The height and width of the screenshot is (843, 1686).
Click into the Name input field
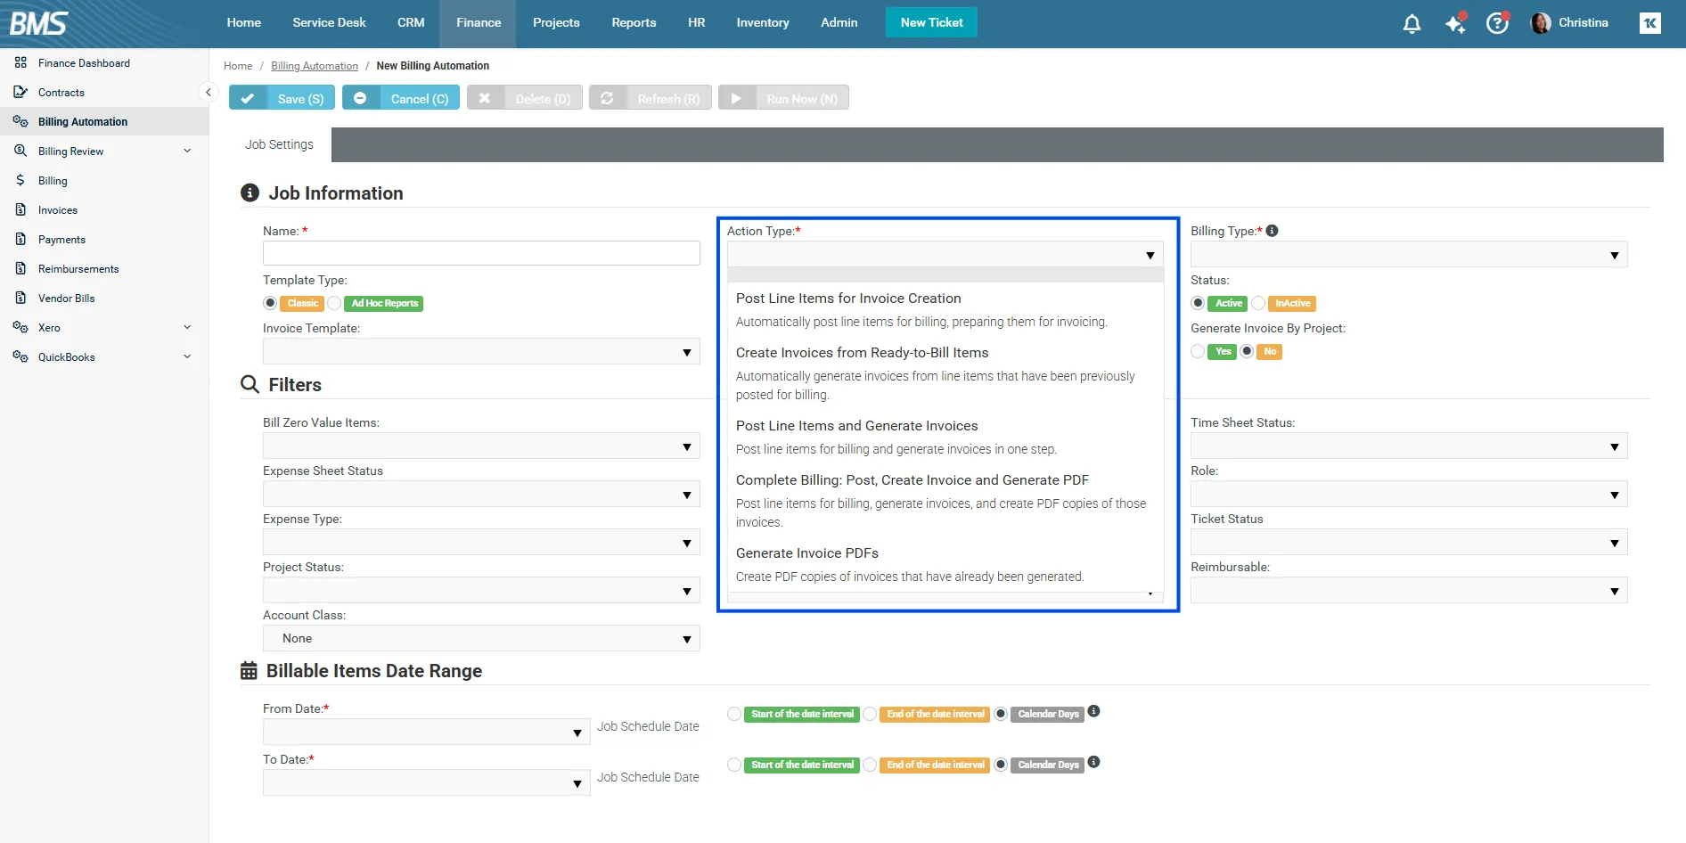pos(481,254)
